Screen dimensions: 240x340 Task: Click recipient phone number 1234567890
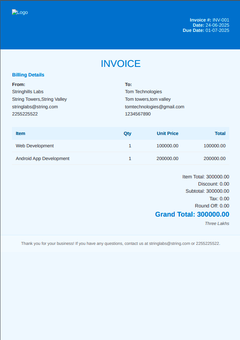tap(138, 114)
